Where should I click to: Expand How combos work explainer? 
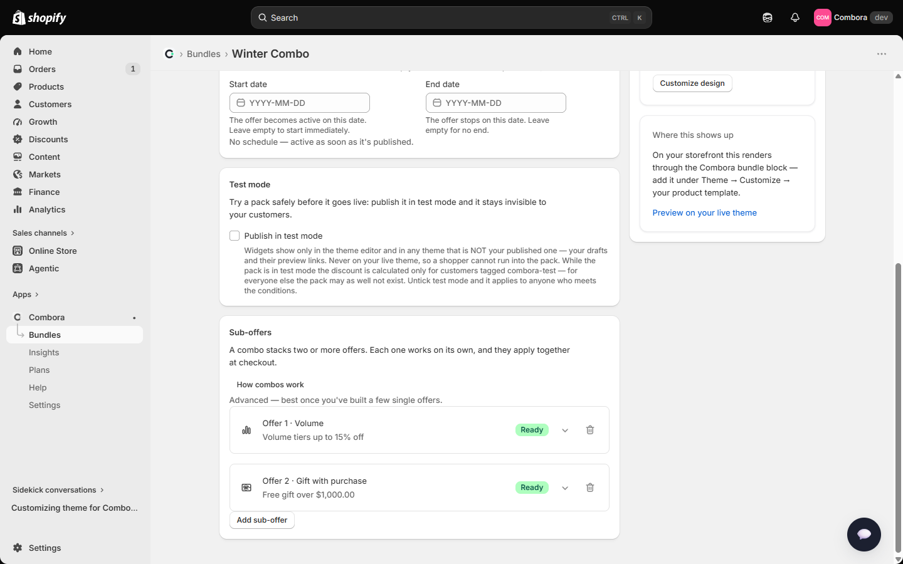pos(270,385)
